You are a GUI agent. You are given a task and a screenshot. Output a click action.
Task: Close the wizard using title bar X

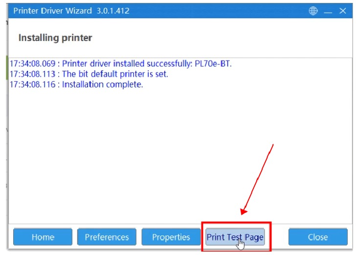[343, 11]
